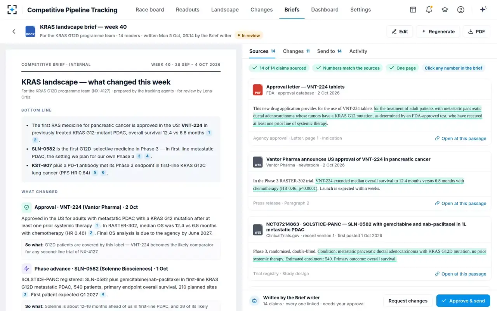The image size is (497, 311).
Task: Click the In review status badge
Action: (248, 35)
